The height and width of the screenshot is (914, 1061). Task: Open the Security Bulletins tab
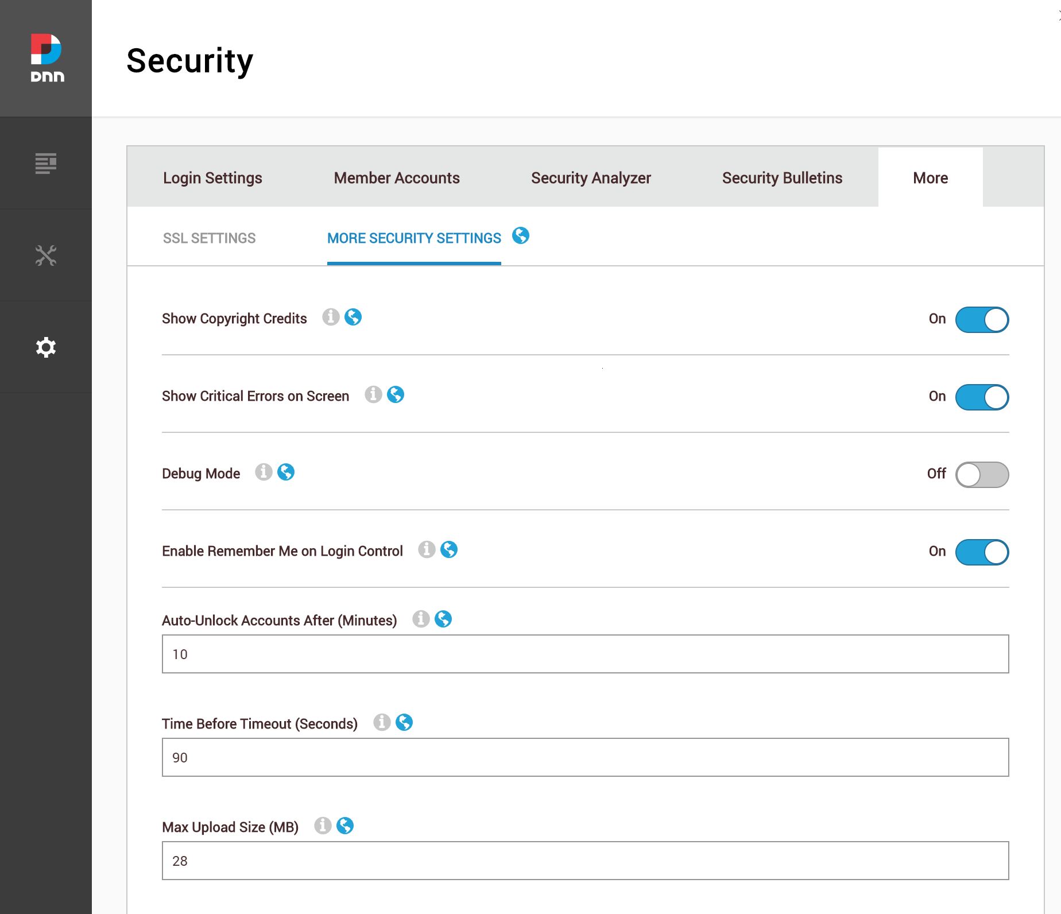781,178
